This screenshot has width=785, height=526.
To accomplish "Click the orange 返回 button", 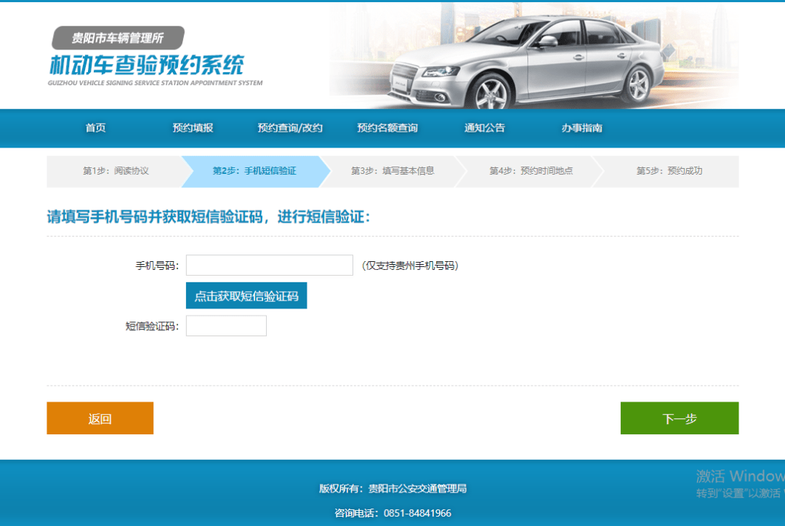I will (100, 418).
